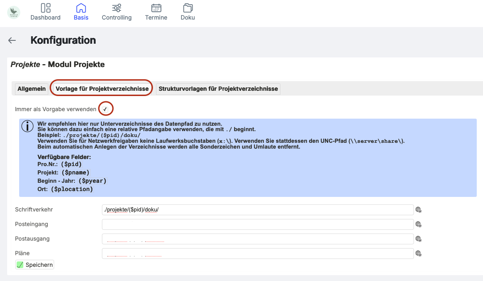
Task: Click globe icon next to Pläne field
Action: [x=419, y=254]
